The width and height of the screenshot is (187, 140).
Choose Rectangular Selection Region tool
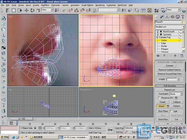[14, 10]
